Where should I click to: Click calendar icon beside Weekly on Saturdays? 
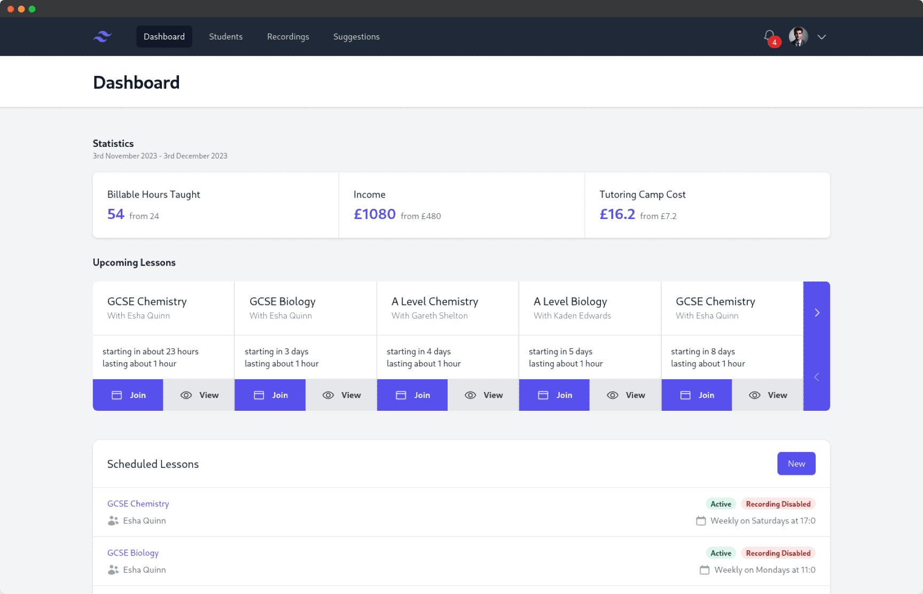click(701, 521)
